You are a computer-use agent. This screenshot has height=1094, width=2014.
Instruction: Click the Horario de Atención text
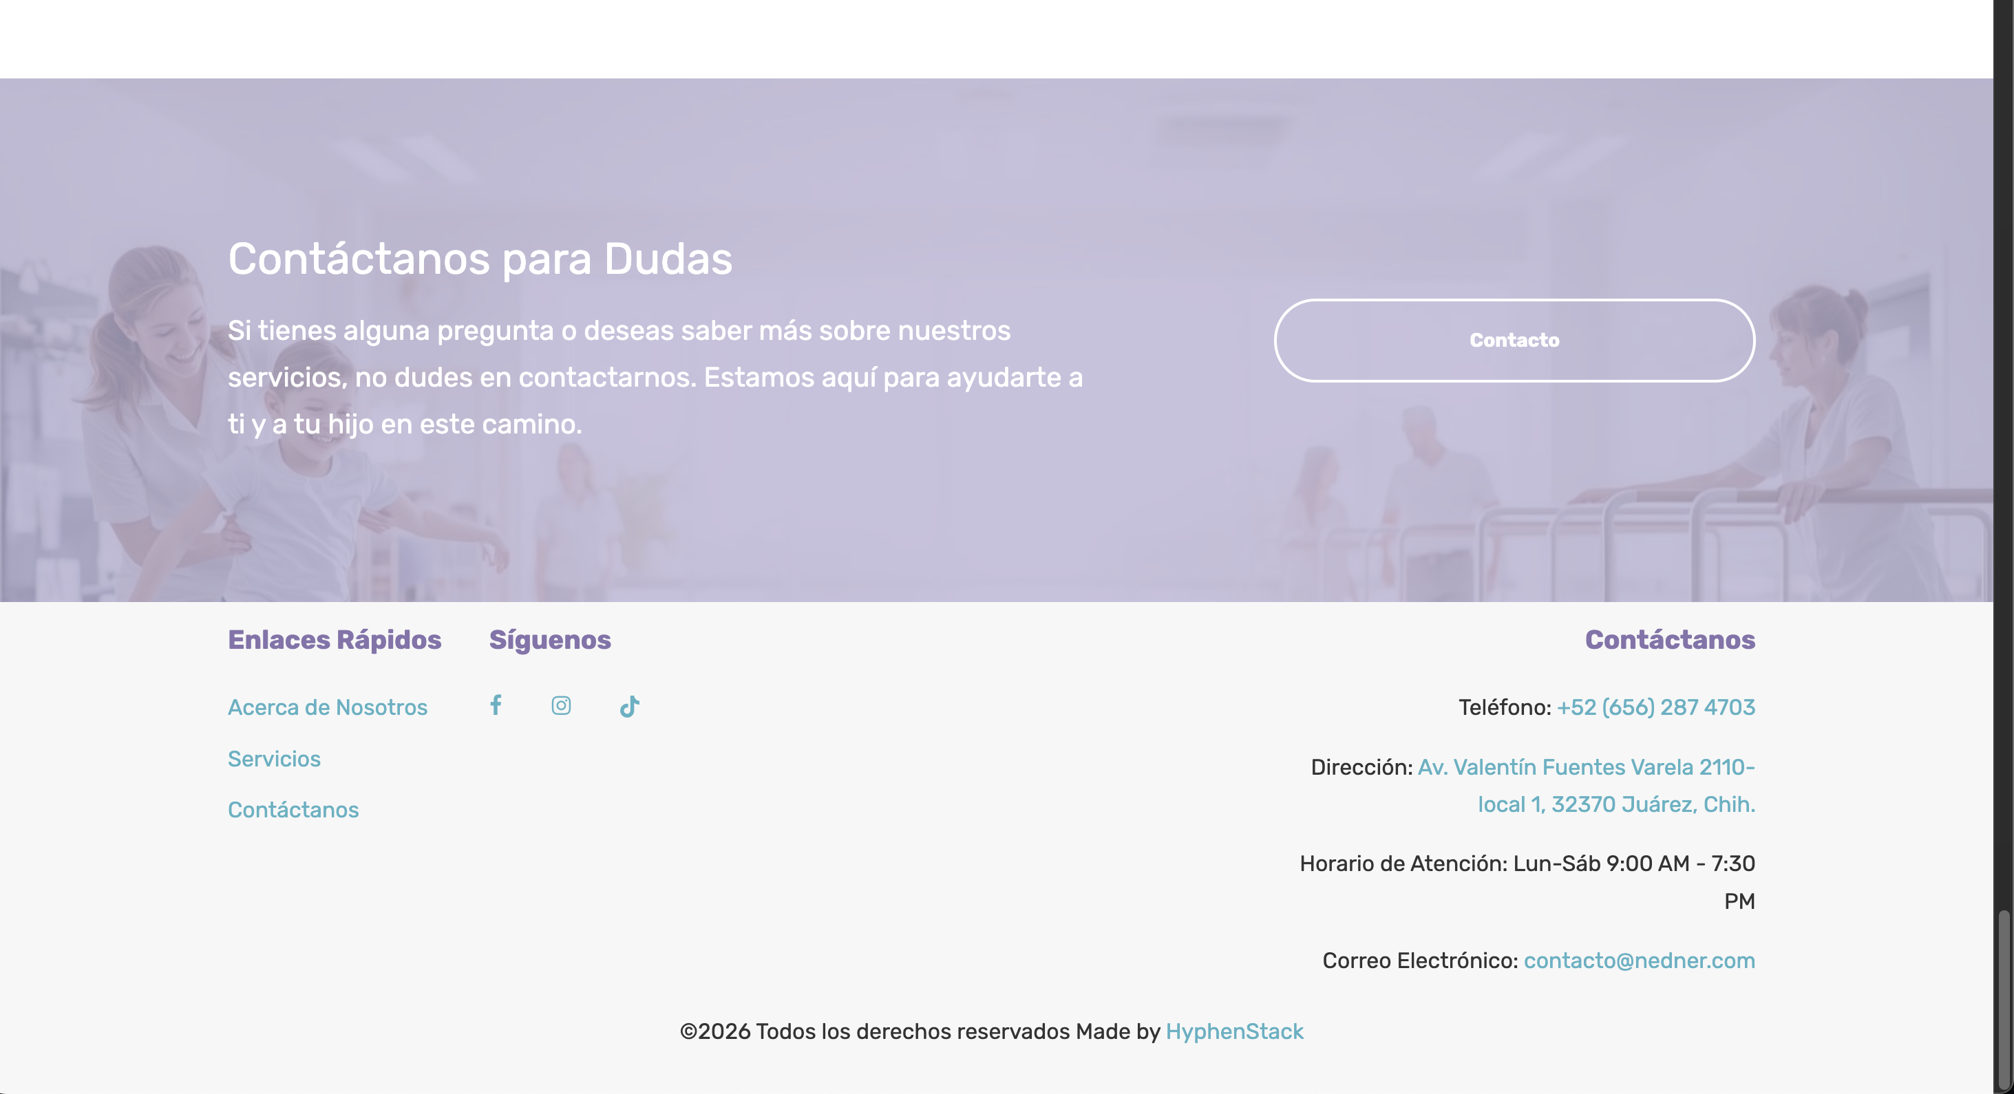(x=1526, y=864)
